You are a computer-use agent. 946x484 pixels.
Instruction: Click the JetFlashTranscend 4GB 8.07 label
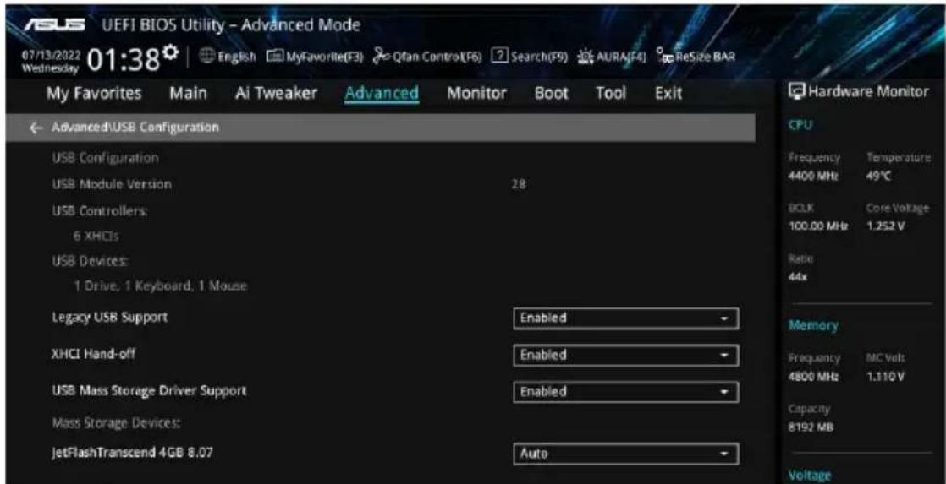[x=132, y=452]
